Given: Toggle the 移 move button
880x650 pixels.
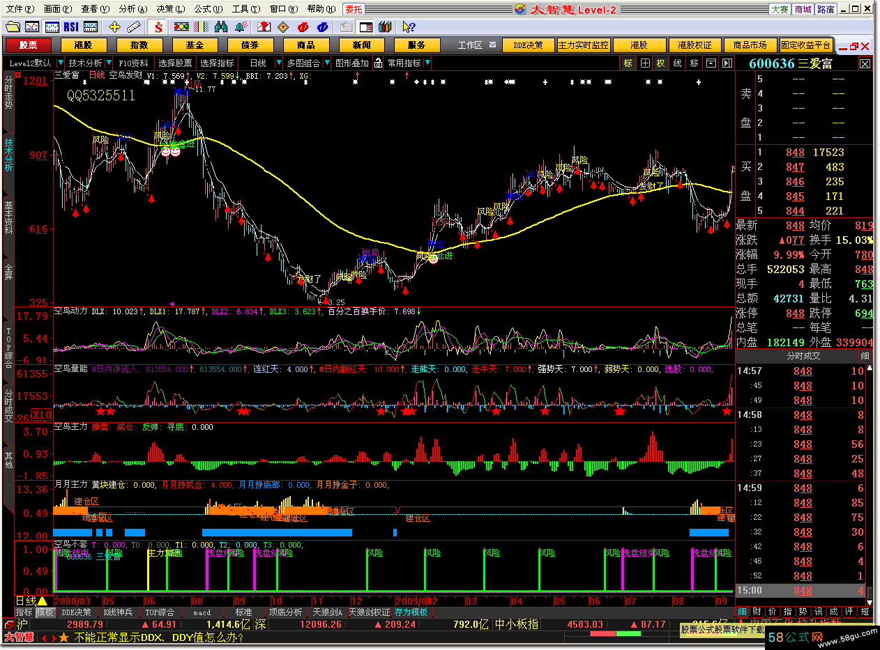Looking at the screenshot, I should click(694, 63).
